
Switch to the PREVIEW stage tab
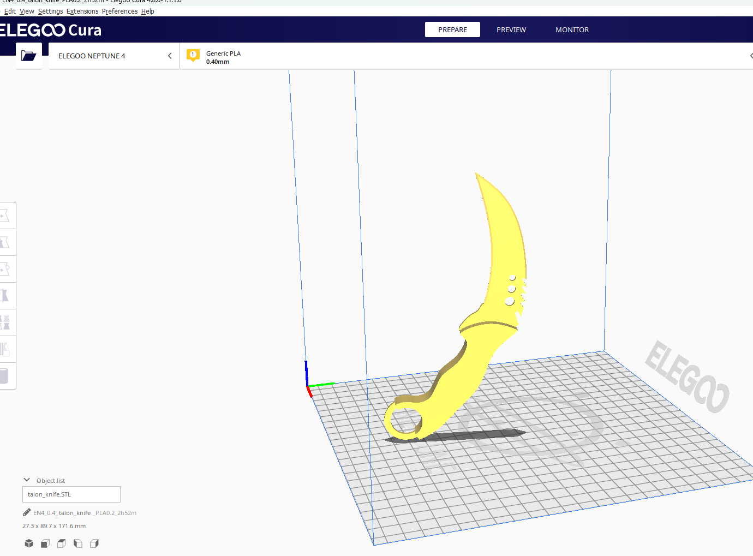click(511, 29)
